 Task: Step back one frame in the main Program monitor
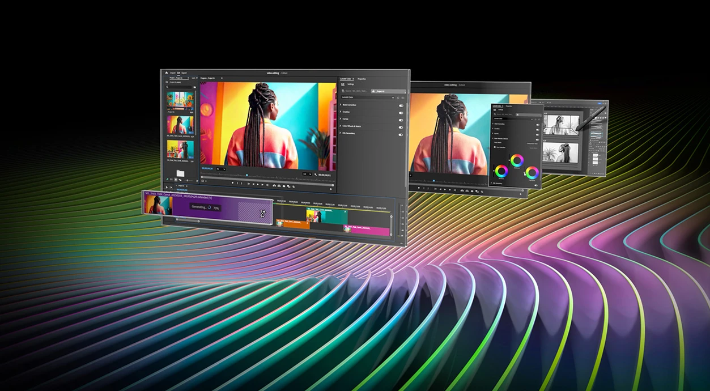(253, 184)
